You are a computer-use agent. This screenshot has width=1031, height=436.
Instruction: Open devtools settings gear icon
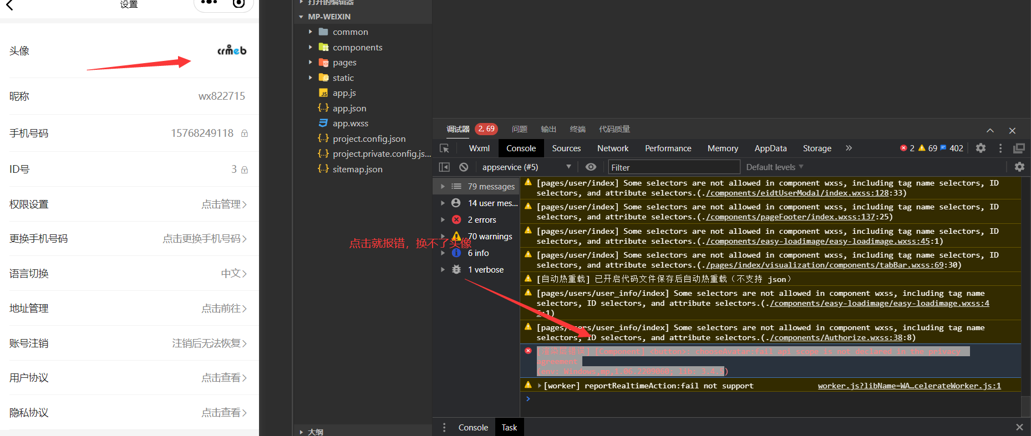tap(981, 148)
